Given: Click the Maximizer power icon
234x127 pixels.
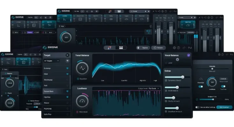Looking at the screenshot, I should coord(77,112).
